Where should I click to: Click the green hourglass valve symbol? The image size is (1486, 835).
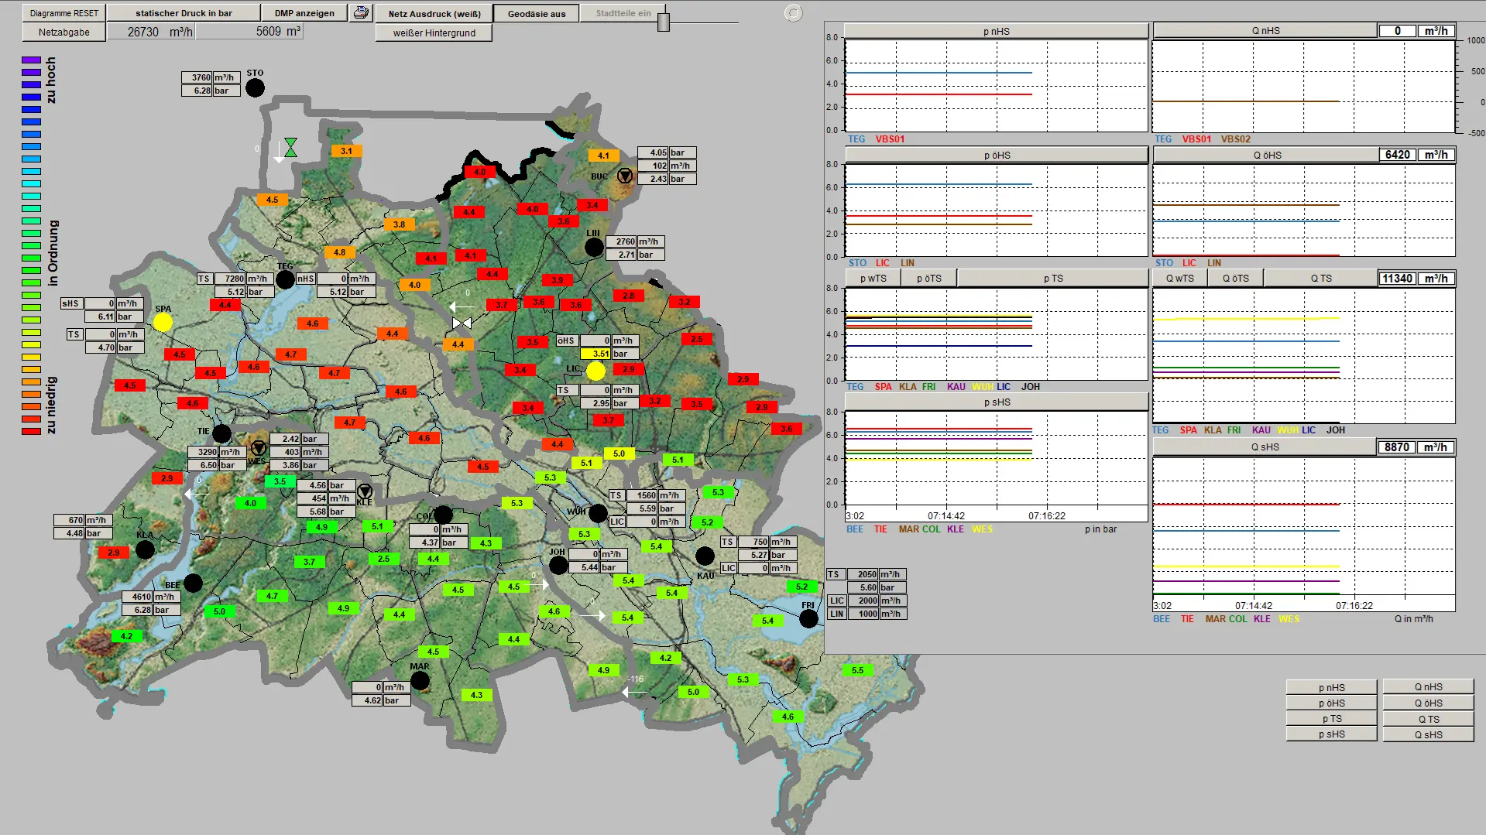[x=290, y=147]
